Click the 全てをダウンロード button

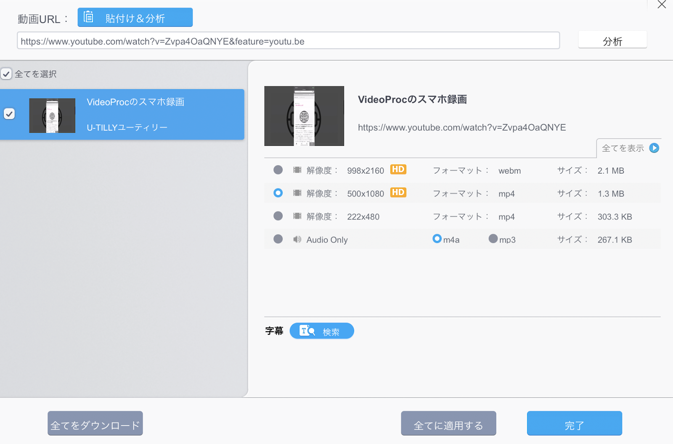coord(95,423)
